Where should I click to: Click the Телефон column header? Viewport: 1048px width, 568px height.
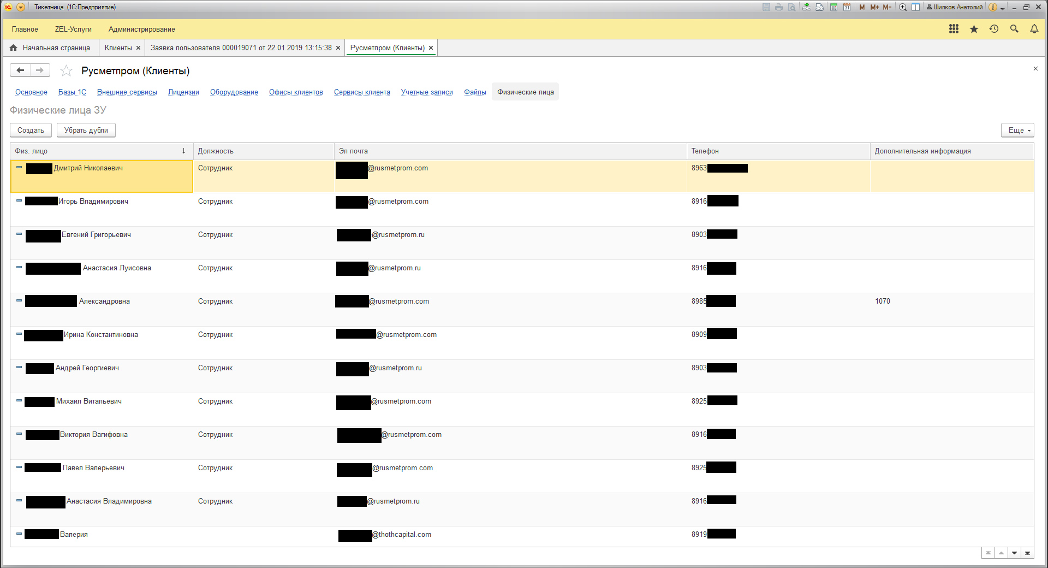click(x=778, y=151)
